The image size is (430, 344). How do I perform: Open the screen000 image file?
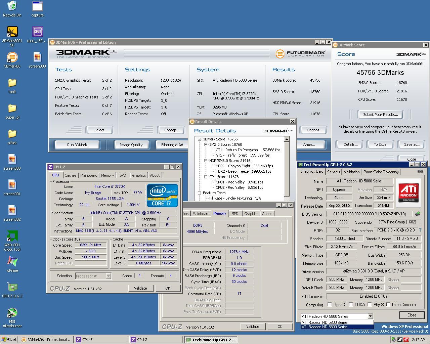tap(12, 162)
